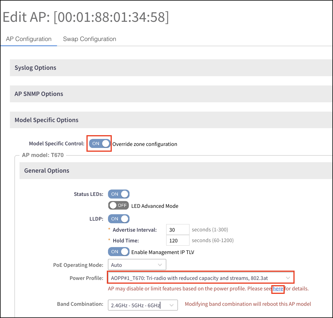
Task: Toggle Model Specific Control override switch
Action: (x=100, y=144)
